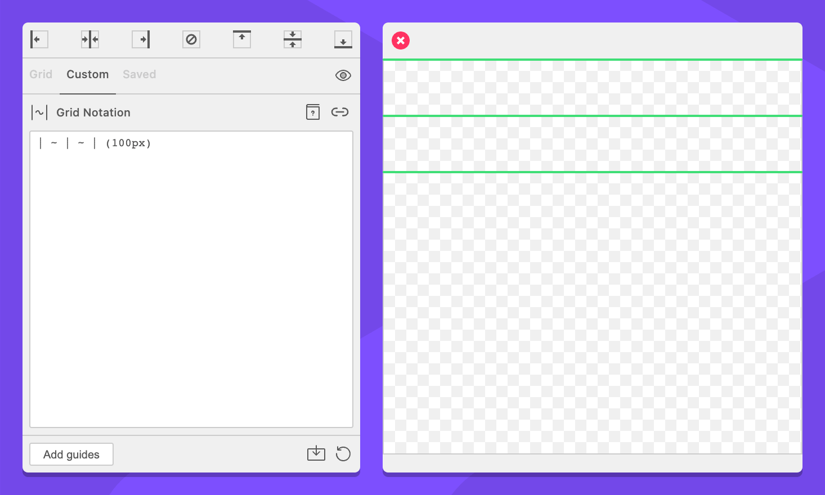Clear all guides with the circle-slash icon
Screen dimensions: 825x495
(x=191, y=39)
